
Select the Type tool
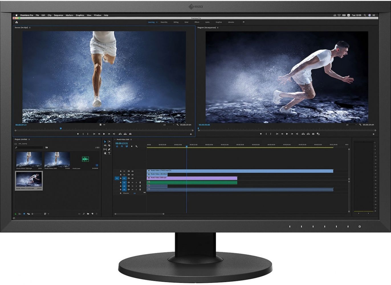[109, 153]
